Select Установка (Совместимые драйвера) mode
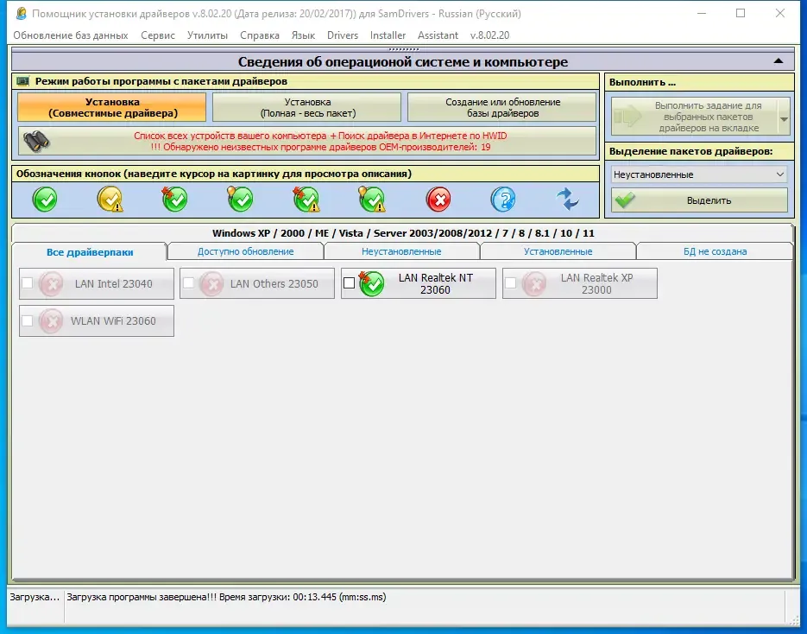807x634 pixels. tap(111, 107)
